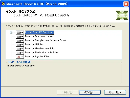Click the disabled < 戻る(B) back button
Viewport: 130px width, 98px height.
(x=68, y=92)
